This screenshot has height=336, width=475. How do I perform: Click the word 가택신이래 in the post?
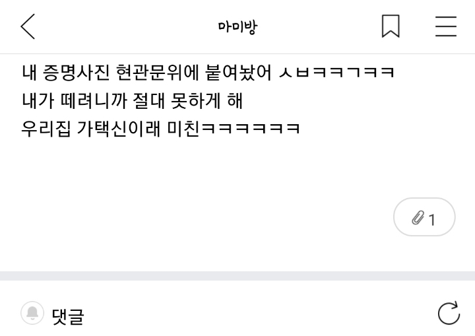[x=119, y=129]
